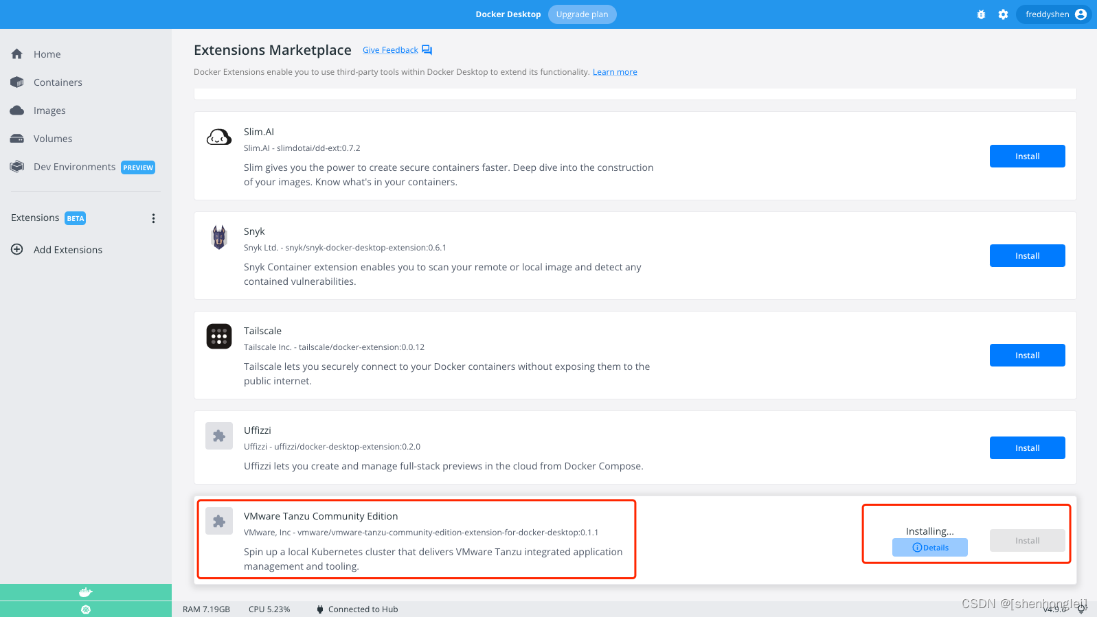Click the RAM 7.19GB status text

click(206, 609)
